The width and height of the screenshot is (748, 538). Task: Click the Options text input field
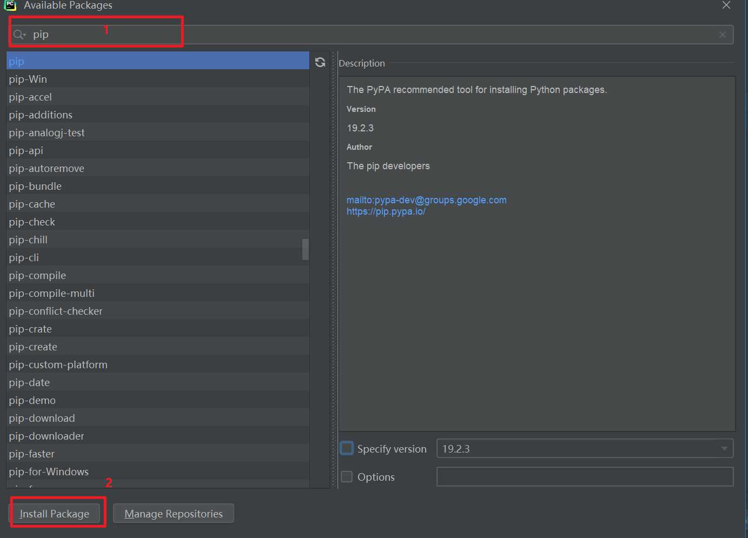click(x=585, y=476)
